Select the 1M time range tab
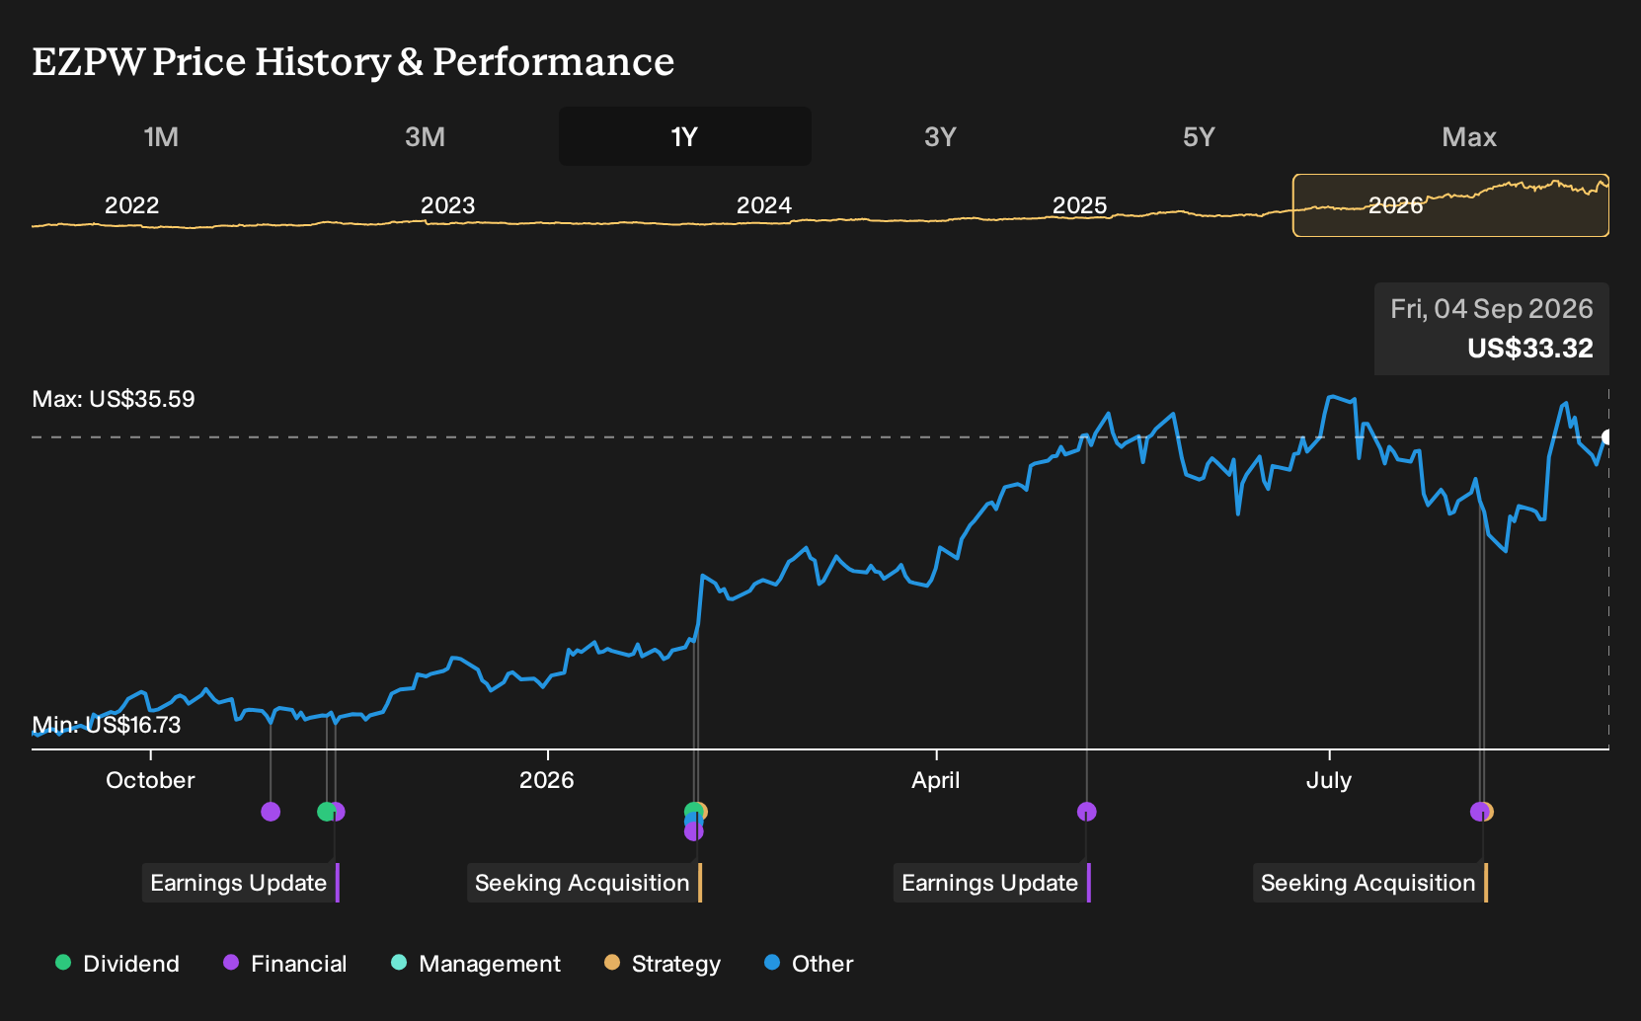This screenshot has height=1021, width=1641. click(x=161, y=136)
